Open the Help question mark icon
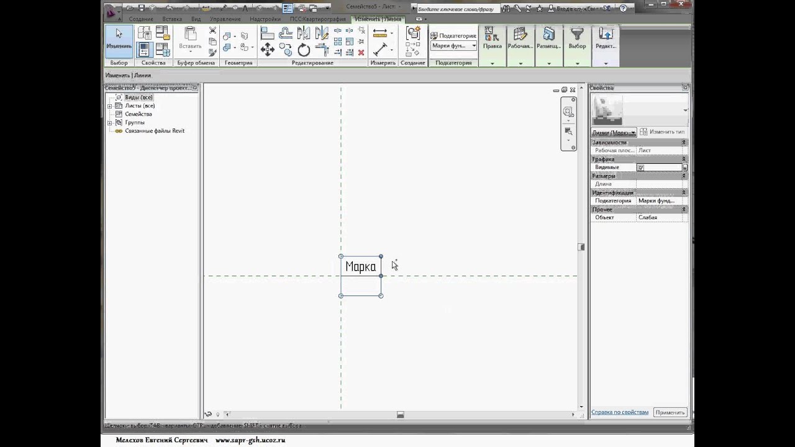The height and width of the screenshot is (447, 795). click(x=623, y=9)
